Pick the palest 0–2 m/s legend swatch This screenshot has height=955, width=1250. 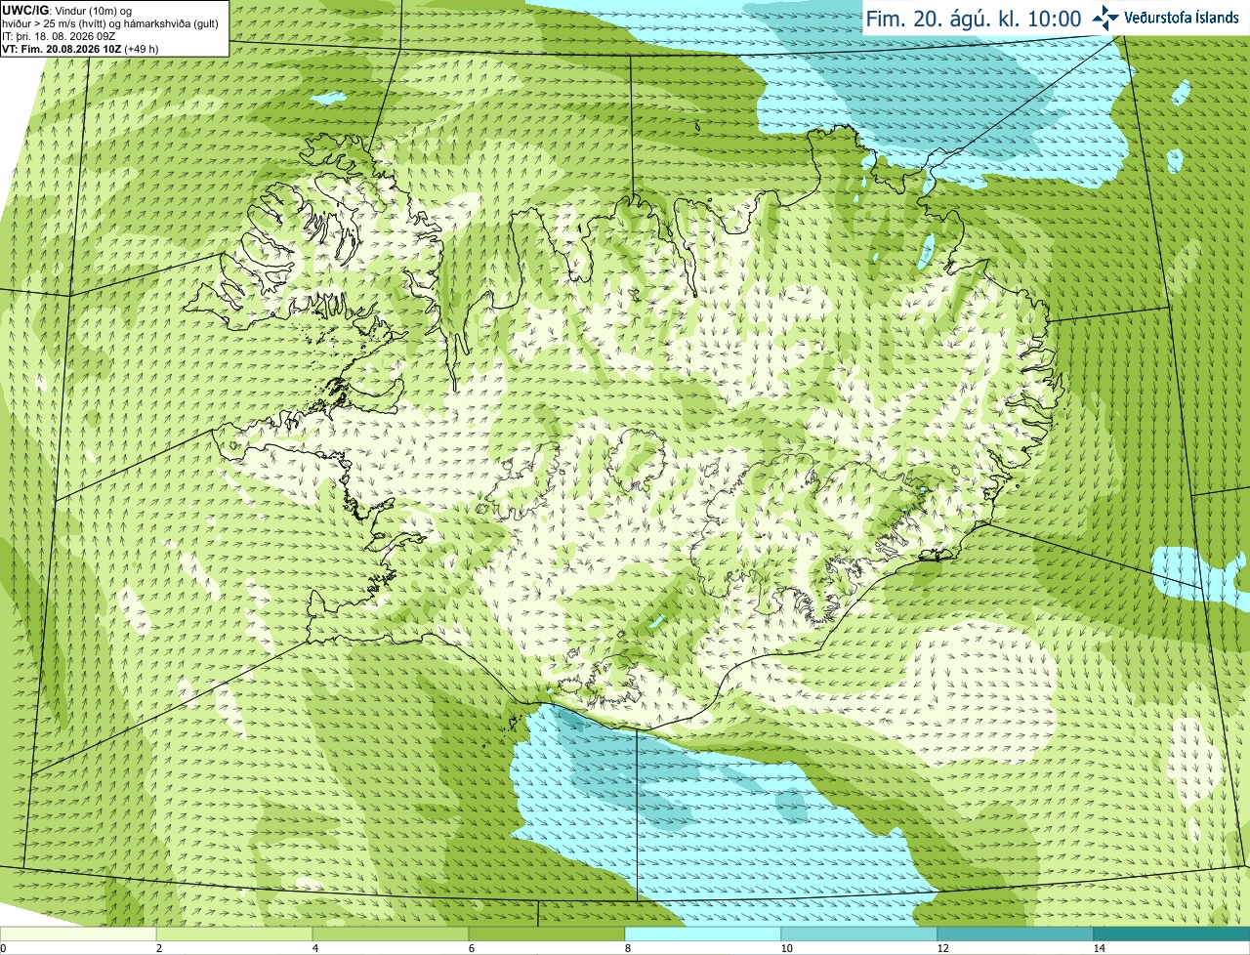(x=78, y=934)
